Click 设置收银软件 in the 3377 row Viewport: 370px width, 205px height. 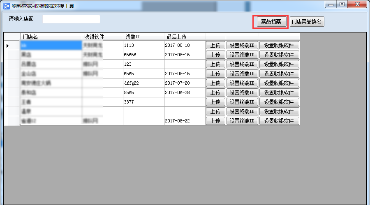point(279,102)
